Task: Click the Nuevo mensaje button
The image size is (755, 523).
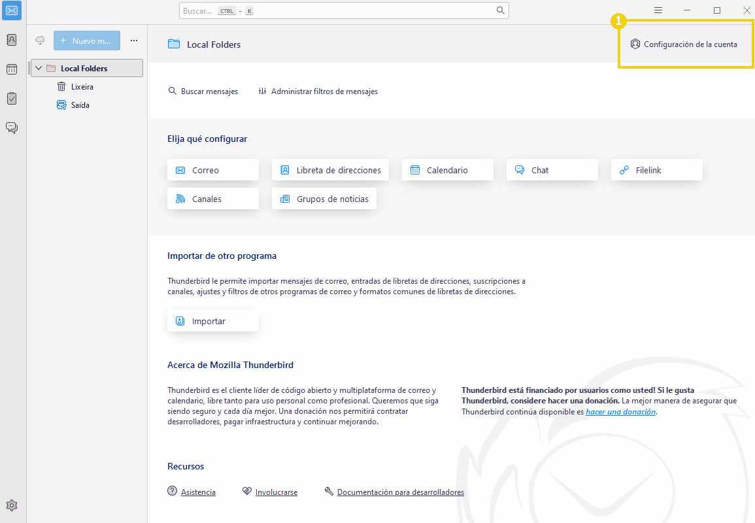Action: click(87, 41)
